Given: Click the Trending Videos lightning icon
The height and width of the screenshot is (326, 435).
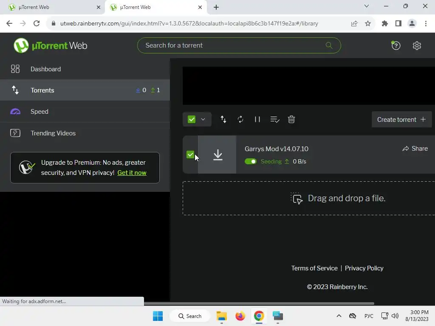Looking at the screenshot, I should (x=15, y=133).
